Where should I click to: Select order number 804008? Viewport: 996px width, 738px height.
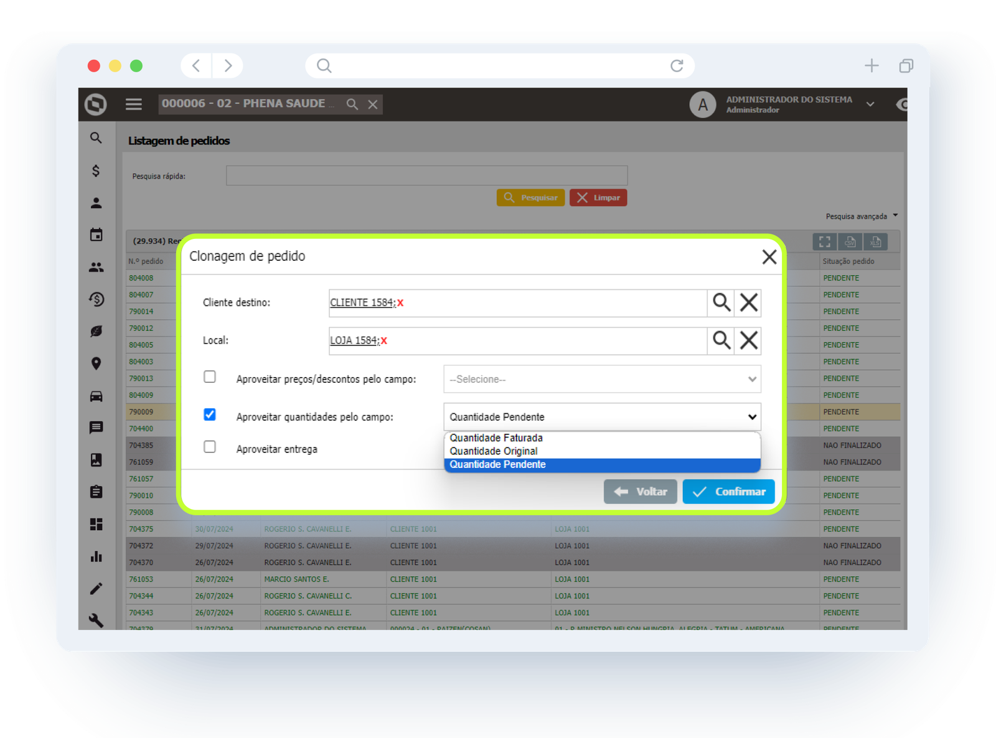click(x=141, y=278)
